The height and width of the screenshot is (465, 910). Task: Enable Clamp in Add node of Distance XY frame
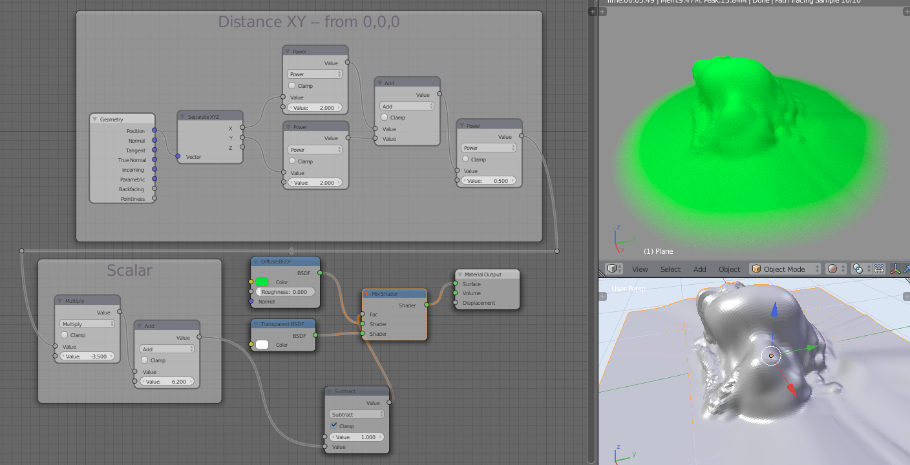tap(385, 118)
